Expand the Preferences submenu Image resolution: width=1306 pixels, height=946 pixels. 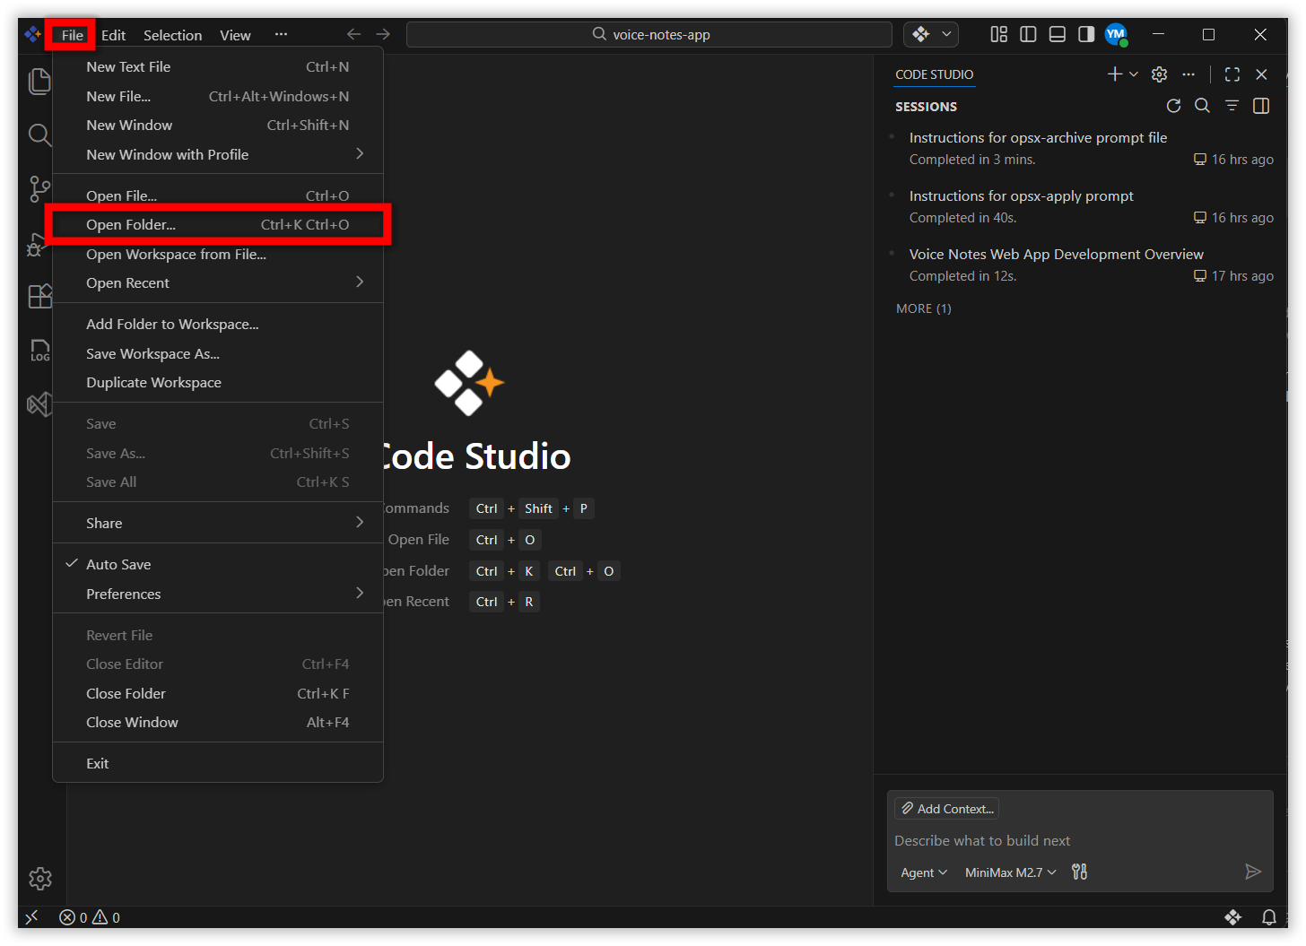[x=218, y=594]
